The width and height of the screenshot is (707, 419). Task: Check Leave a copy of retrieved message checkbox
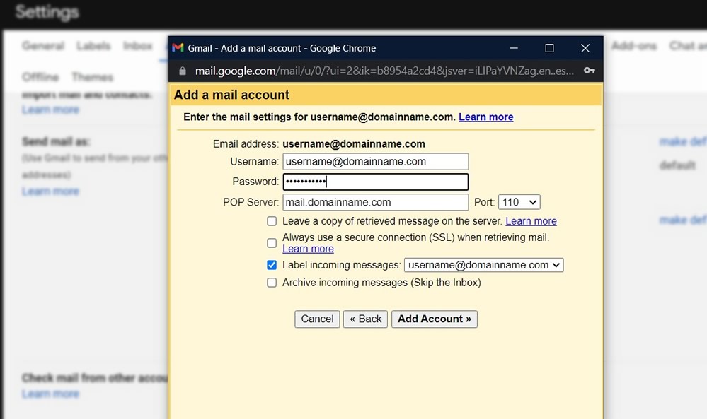pos(272,221)
